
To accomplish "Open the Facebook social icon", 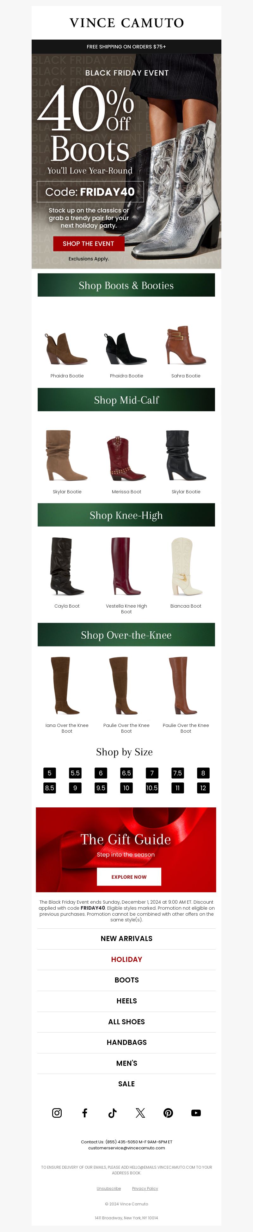I will (84, 1113).
